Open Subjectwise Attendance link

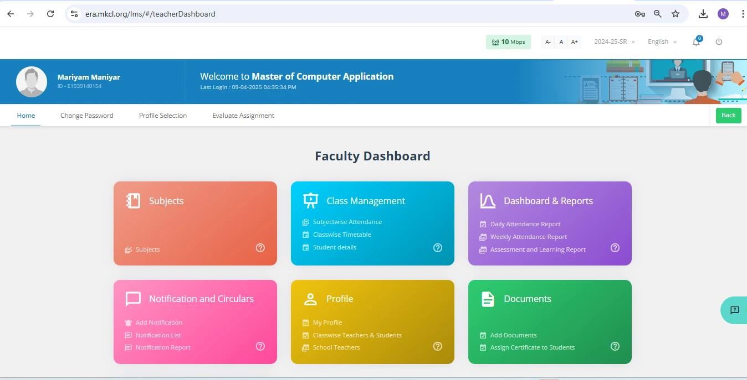[x=347, y=222]
